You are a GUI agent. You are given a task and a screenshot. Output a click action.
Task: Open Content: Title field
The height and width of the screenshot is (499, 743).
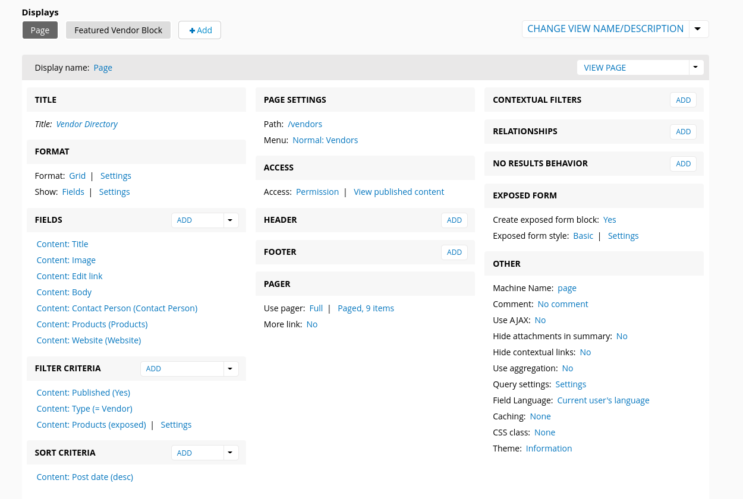click(x=62, y=244)
